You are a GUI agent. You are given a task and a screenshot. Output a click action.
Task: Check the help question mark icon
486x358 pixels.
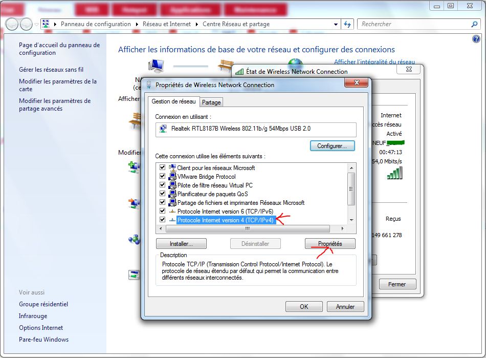click(x=476, y=39)
